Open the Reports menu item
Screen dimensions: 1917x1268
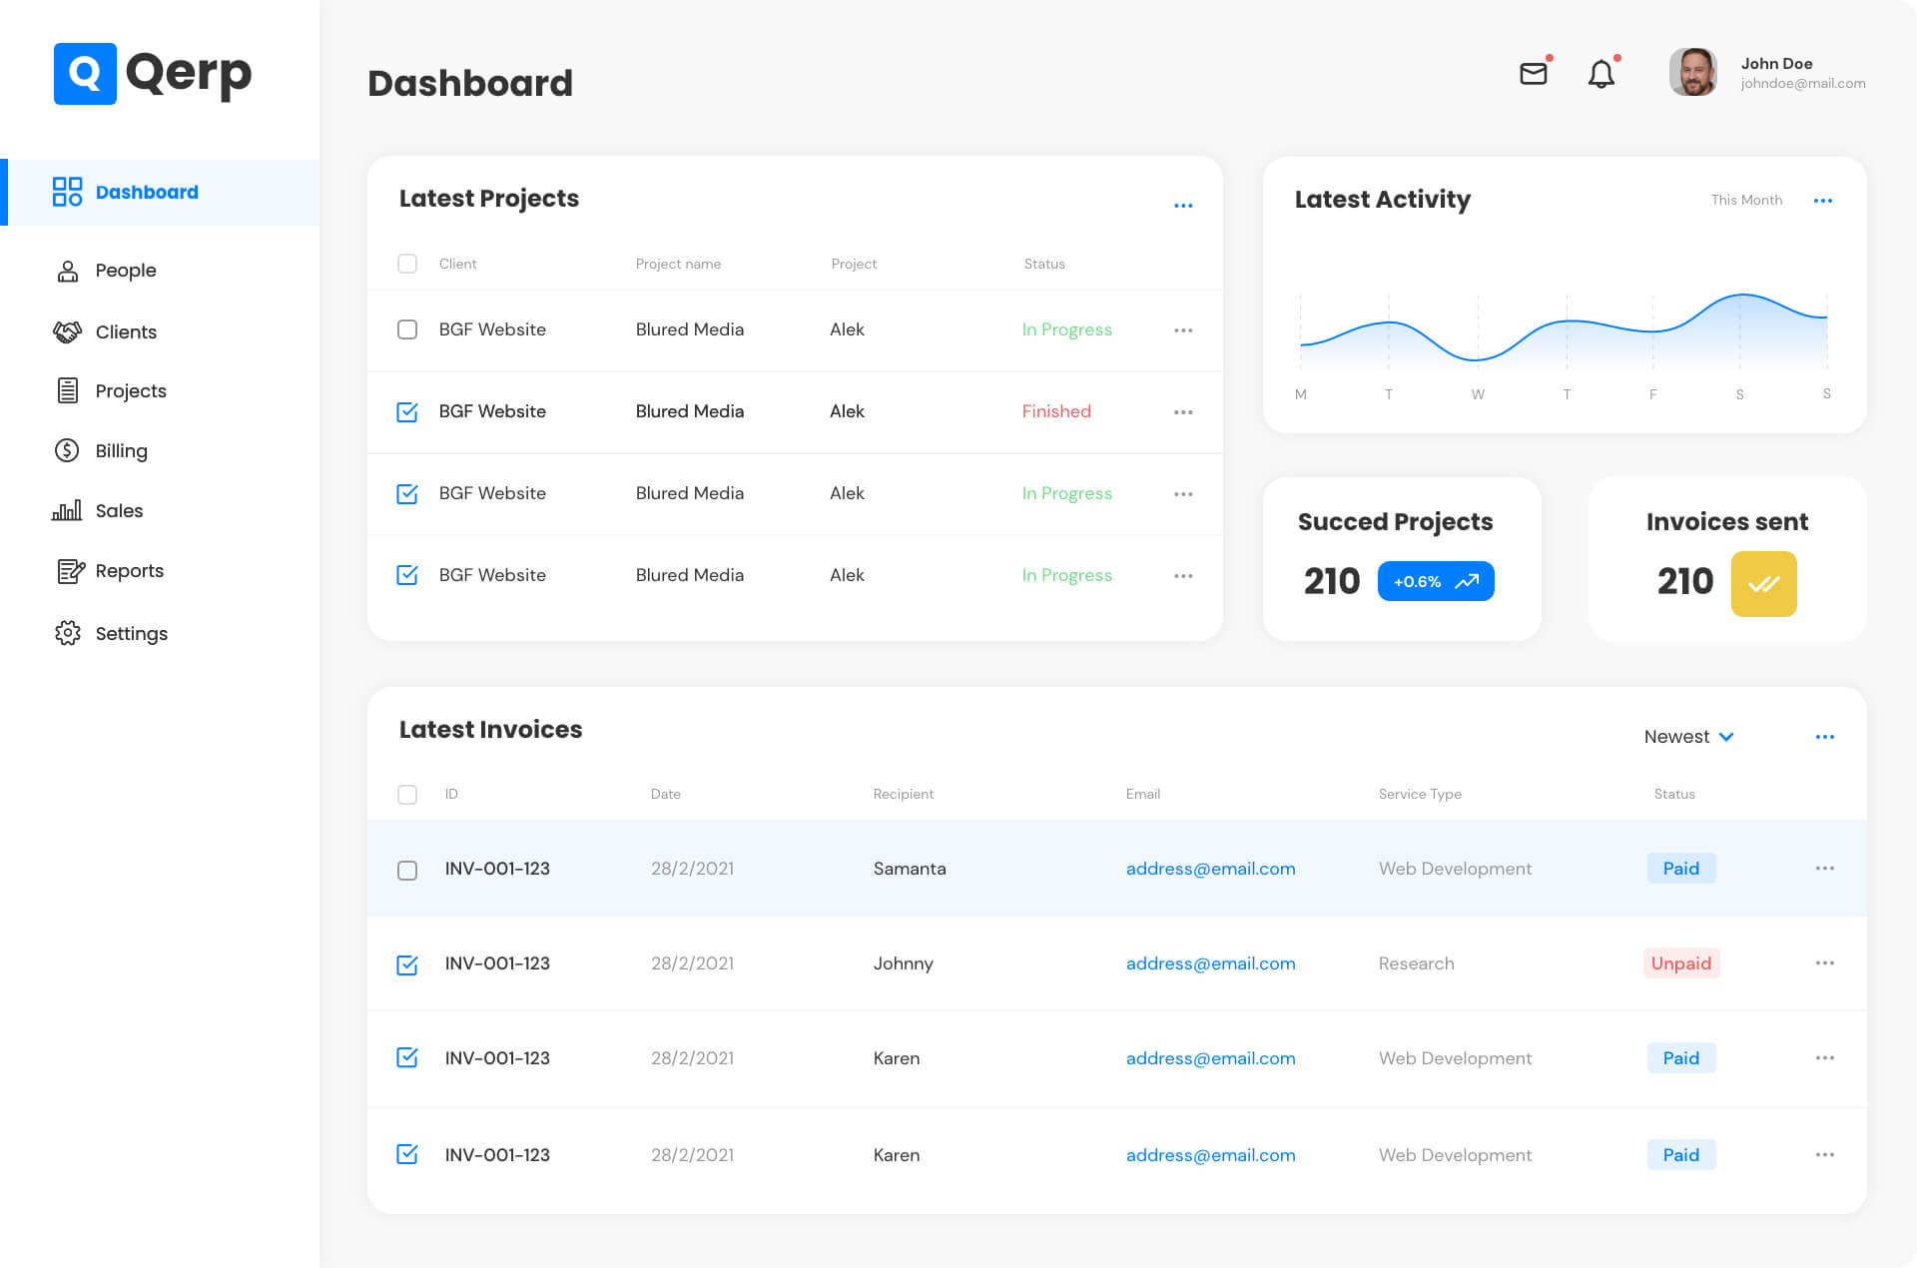(x=129, y=571)
